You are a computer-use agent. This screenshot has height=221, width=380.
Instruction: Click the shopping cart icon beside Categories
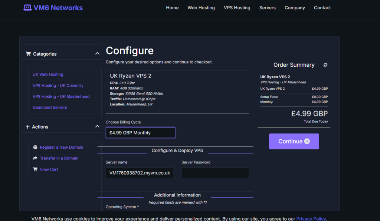point(28,54)
